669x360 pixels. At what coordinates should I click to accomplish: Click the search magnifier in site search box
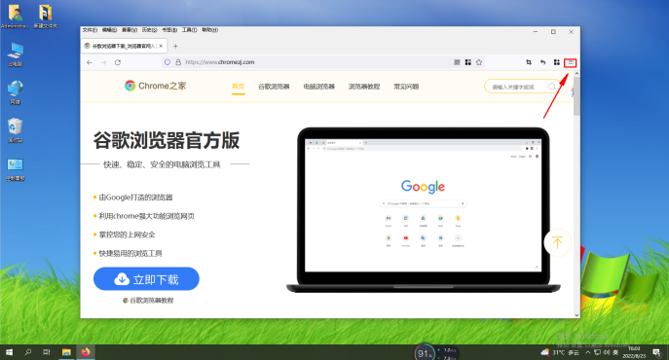pos(552,87)
